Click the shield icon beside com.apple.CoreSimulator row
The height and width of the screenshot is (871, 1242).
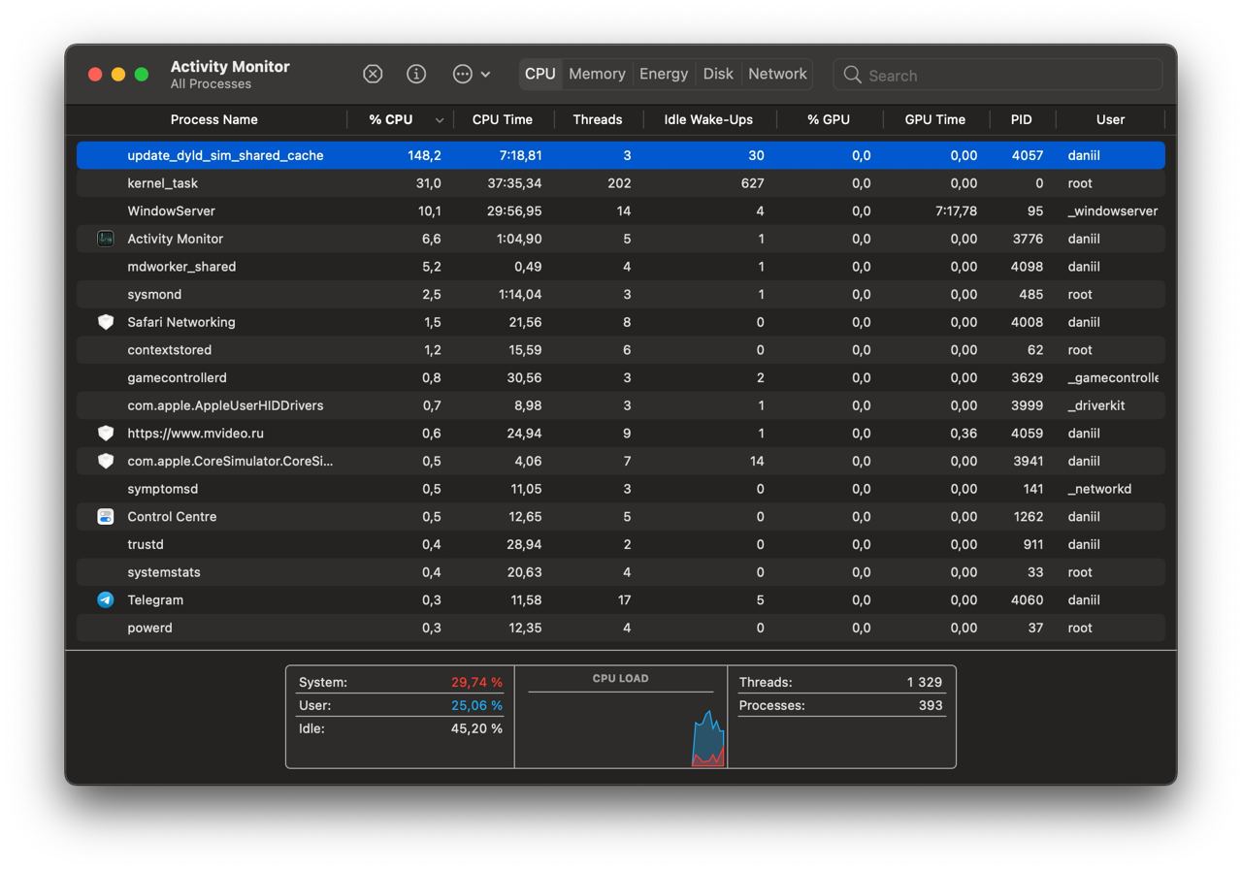coord(106,461)
